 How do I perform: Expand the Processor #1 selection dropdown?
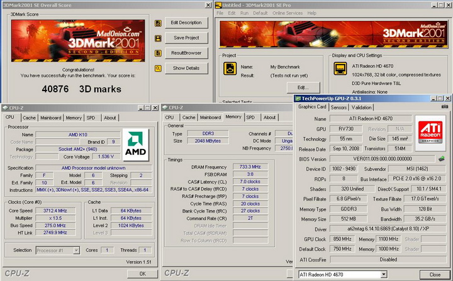coord(76,250)
